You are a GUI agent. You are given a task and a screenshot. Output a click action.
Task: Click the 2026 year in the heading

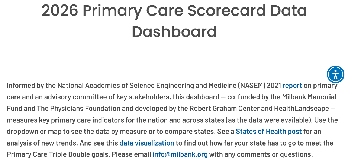pyautogui.click(x=59, y=11)
